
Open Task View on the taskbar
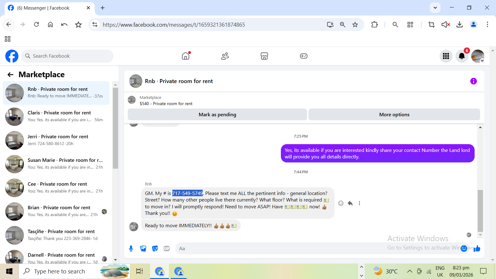[139, 271]
